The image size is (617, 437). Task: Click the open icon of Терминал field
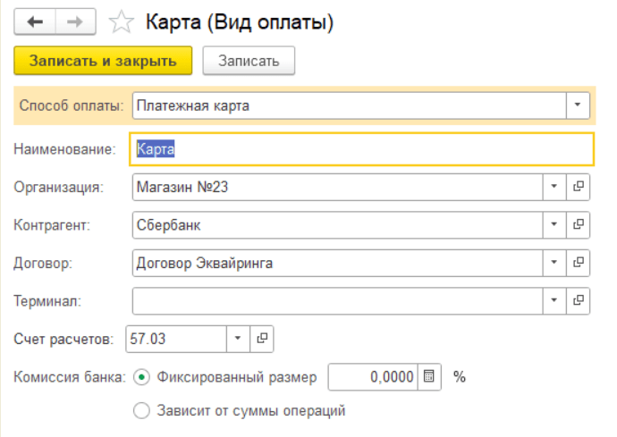(578, 301)
